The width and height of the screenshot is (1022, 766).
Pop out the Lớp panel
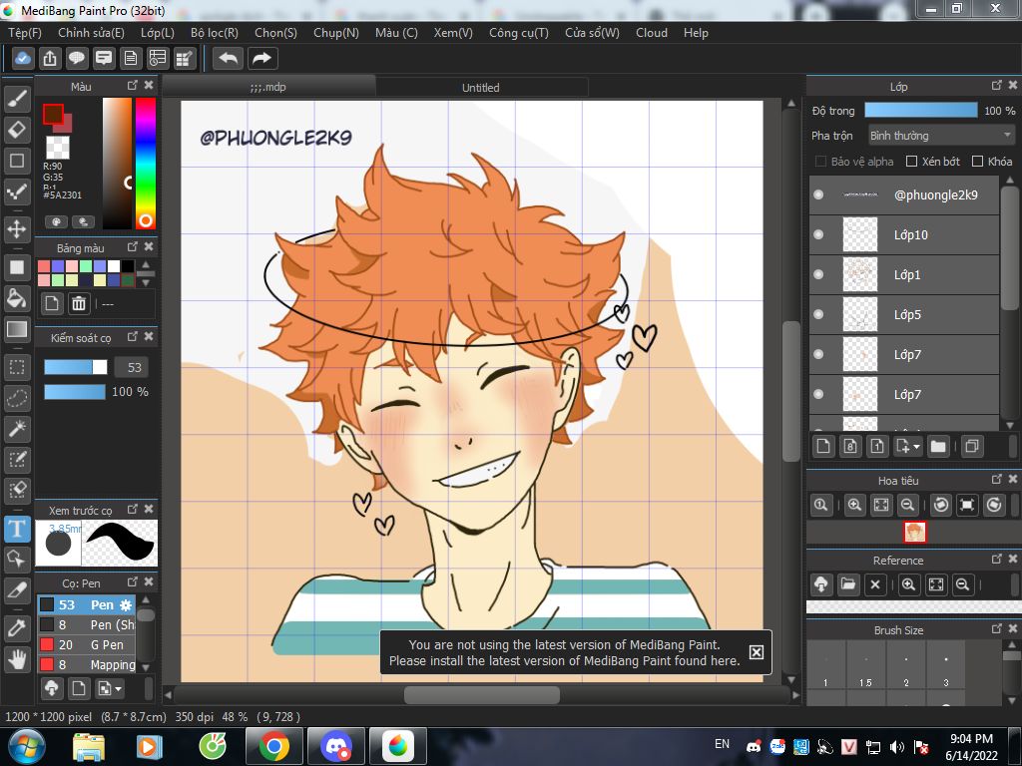point(997,86)
